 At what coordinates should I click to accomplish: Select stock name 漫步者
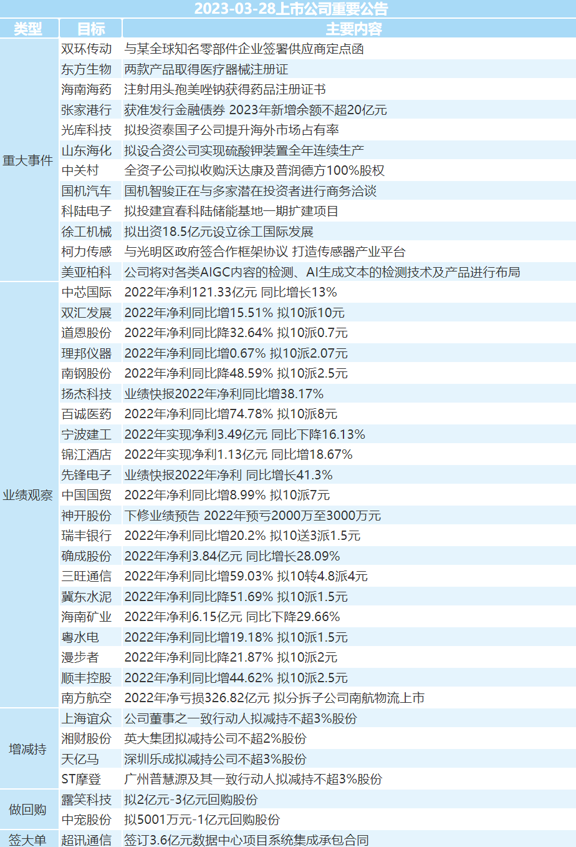click(80, 657)
